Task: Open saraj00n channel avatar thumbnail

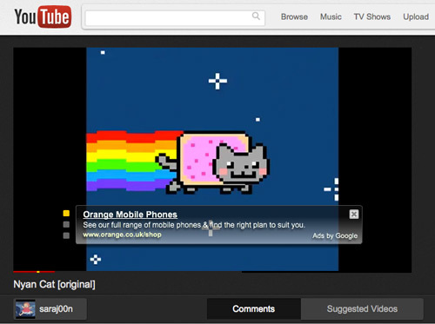Action: click(25, 309)
